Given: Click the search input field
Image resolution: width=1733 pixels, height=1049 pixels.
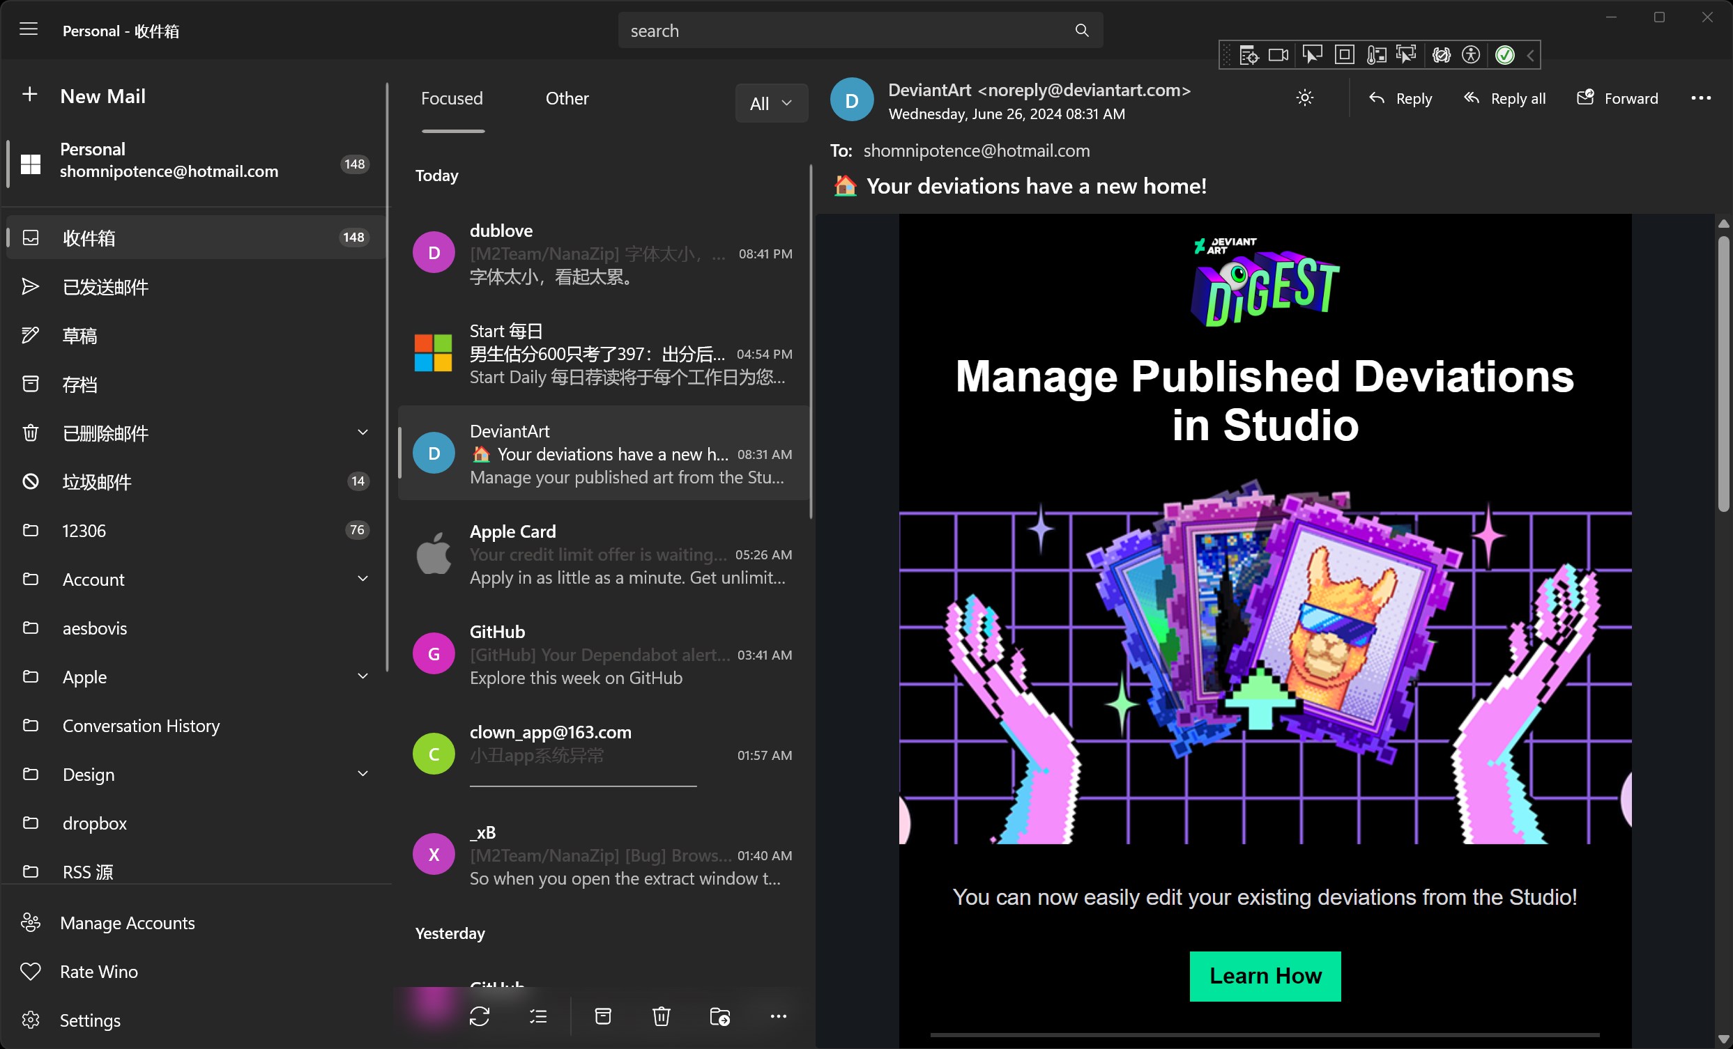Looking at the screenshot, I should 844,30.
